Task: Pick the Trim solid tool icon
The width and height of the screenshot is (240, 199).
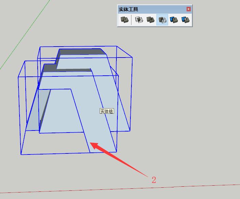Action: pyautogui.click(x=174, y=20)
